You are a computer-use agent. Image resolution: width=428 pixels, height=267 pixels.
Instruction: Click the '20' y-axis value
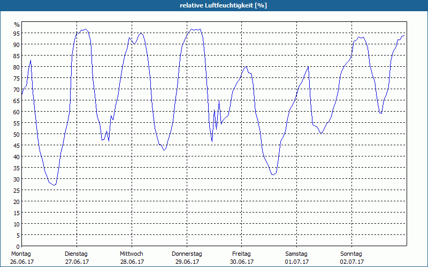pos(17,202)
